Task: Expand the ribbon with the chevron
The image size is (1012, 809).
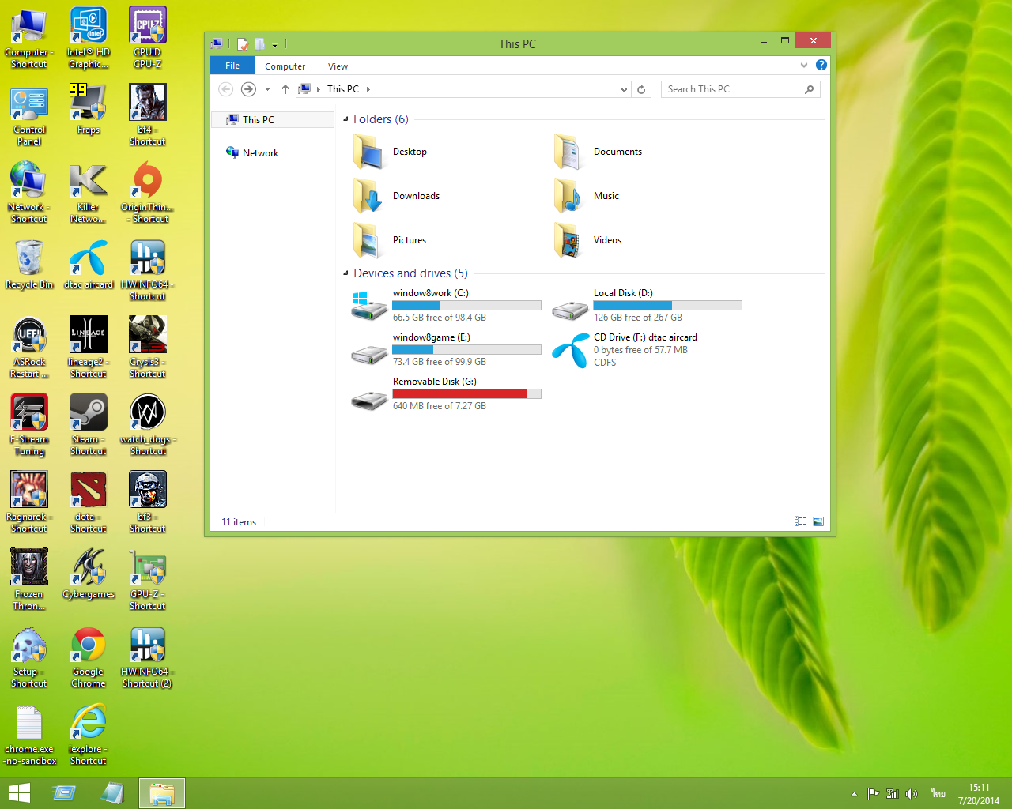Action: 804,66
